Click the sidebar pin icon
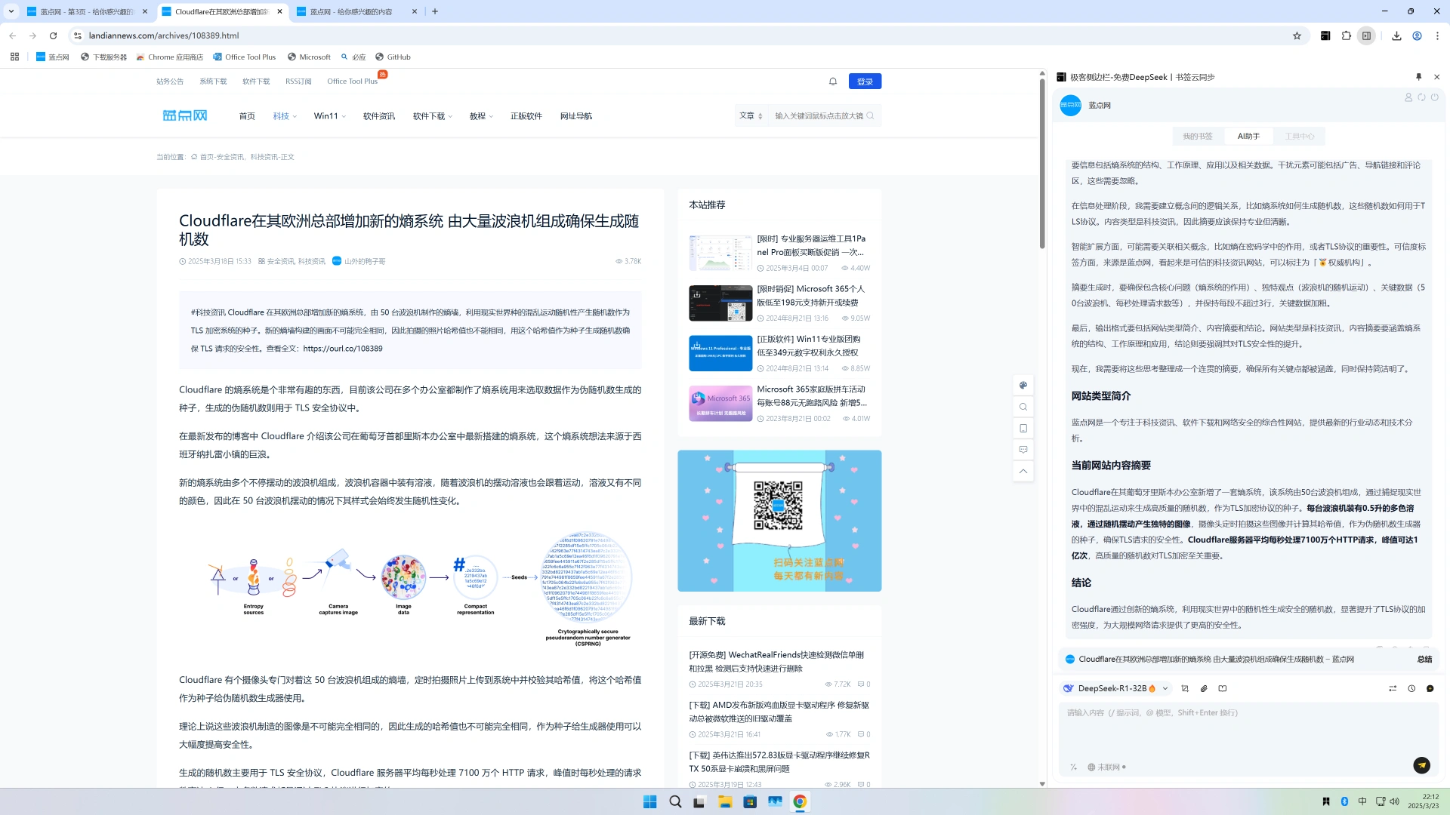This screenshot has height=815, width=1450. [x=1418, y=77]
